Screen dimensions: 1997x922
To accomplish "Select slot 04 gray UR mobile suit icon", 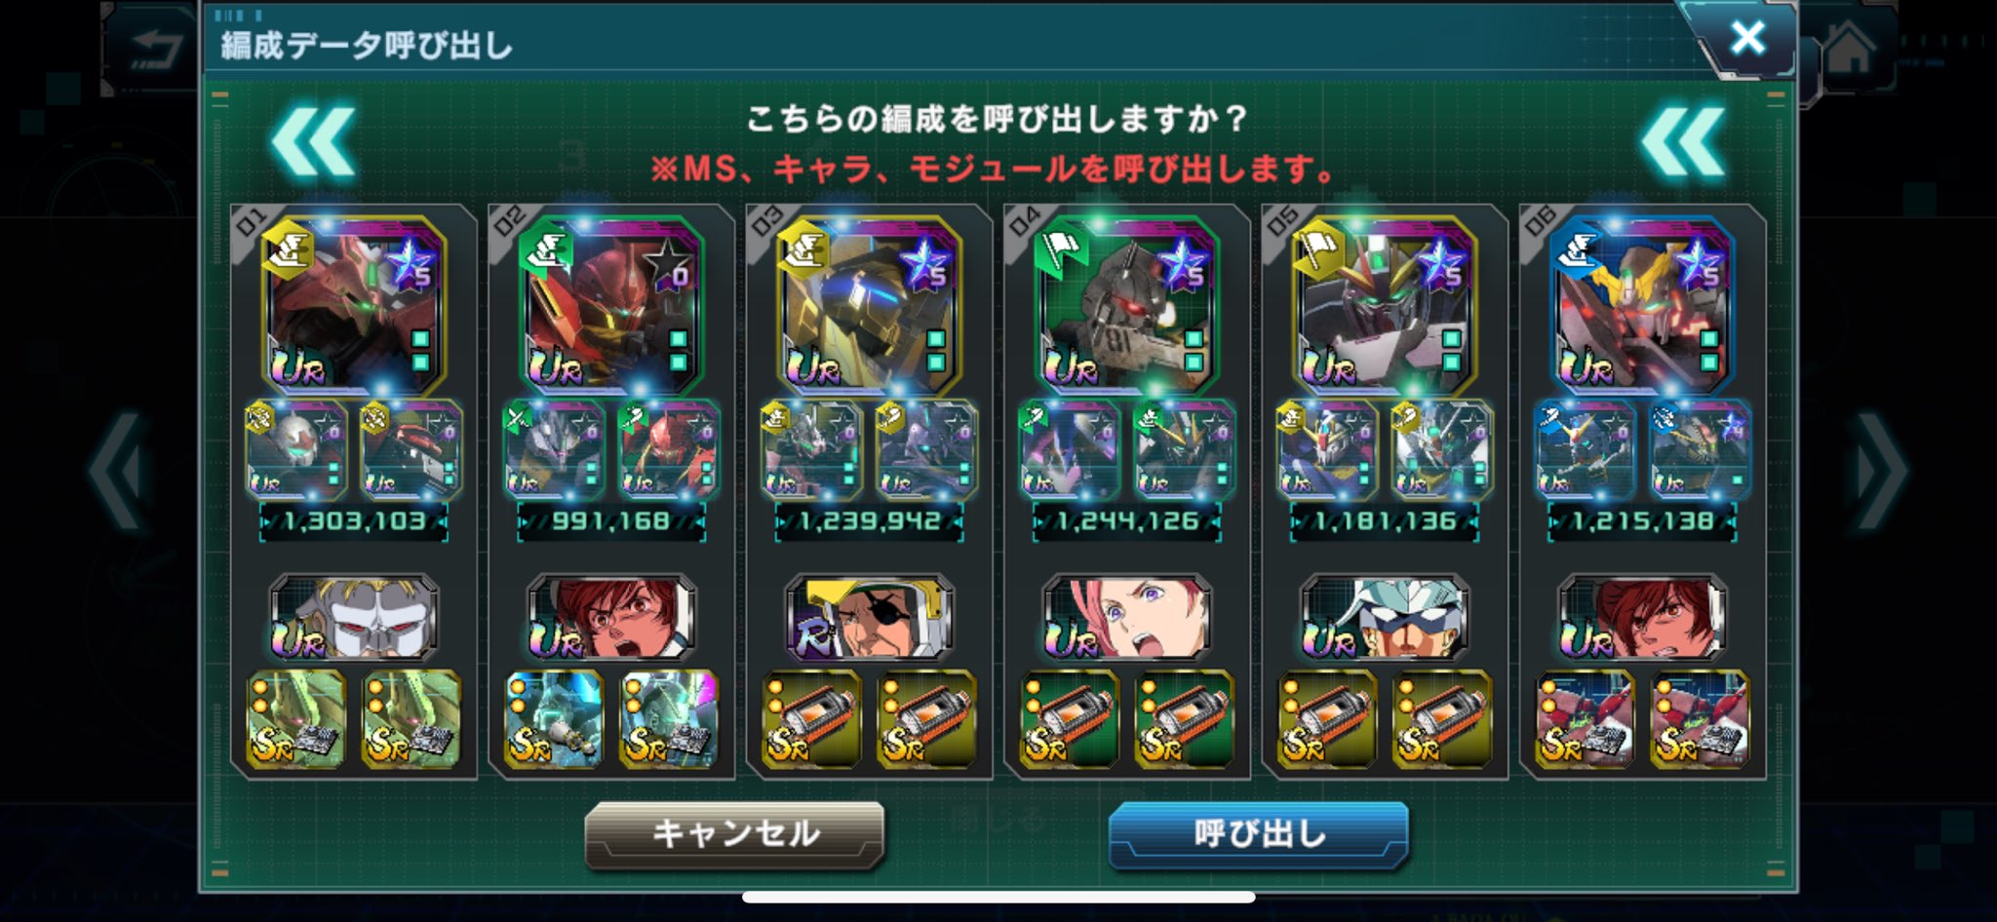I will click(1127, 304).
